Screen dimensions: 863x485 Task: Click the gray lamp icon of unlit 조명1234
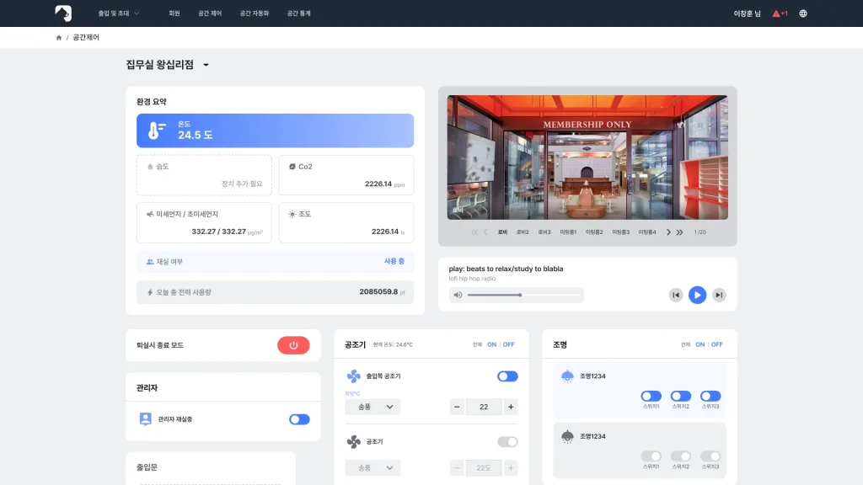(567, 437)
